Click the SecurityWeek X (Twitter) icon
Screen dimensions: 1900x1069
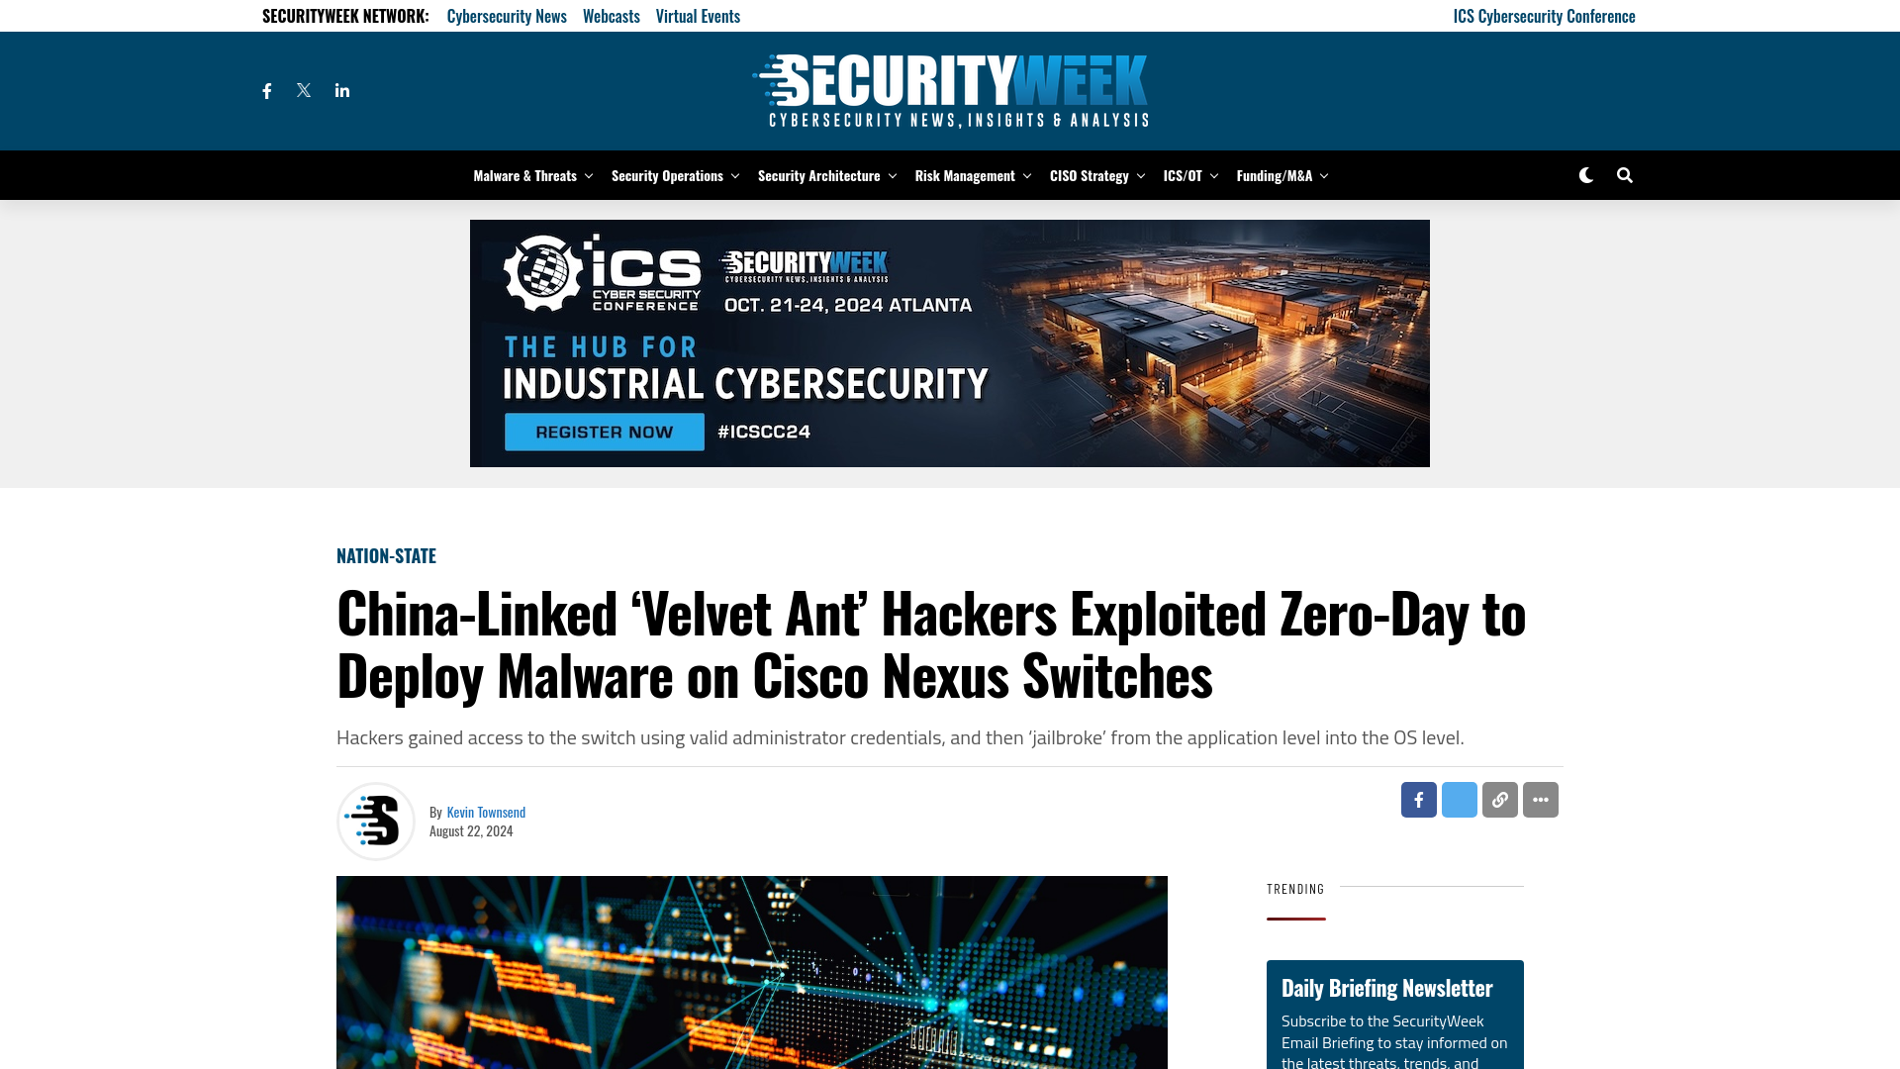(x=303, y=90)
